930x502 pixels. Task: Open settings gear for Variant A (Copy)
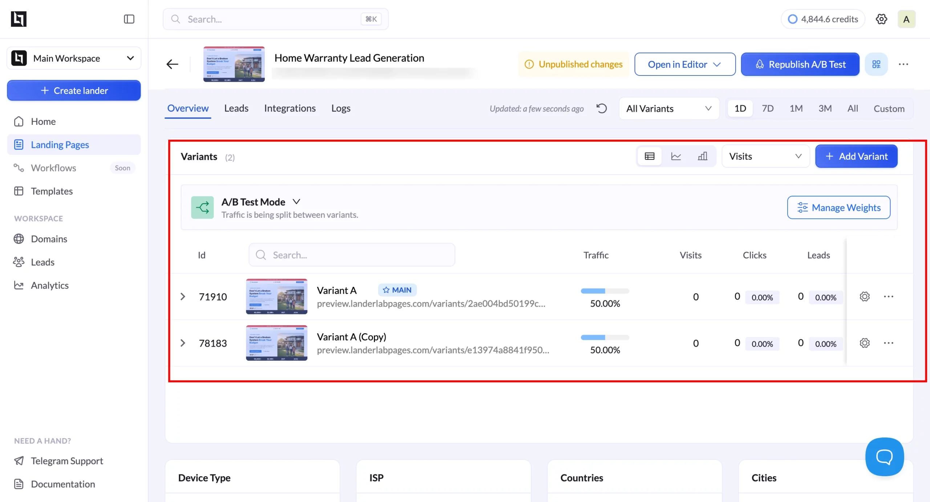coord(865,343)
